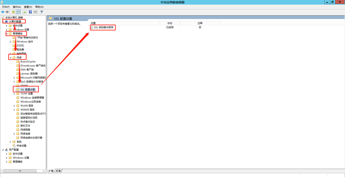Click the show/hide action pane icon
Screen dimensions: 345x177
click(x=35, y=12)
